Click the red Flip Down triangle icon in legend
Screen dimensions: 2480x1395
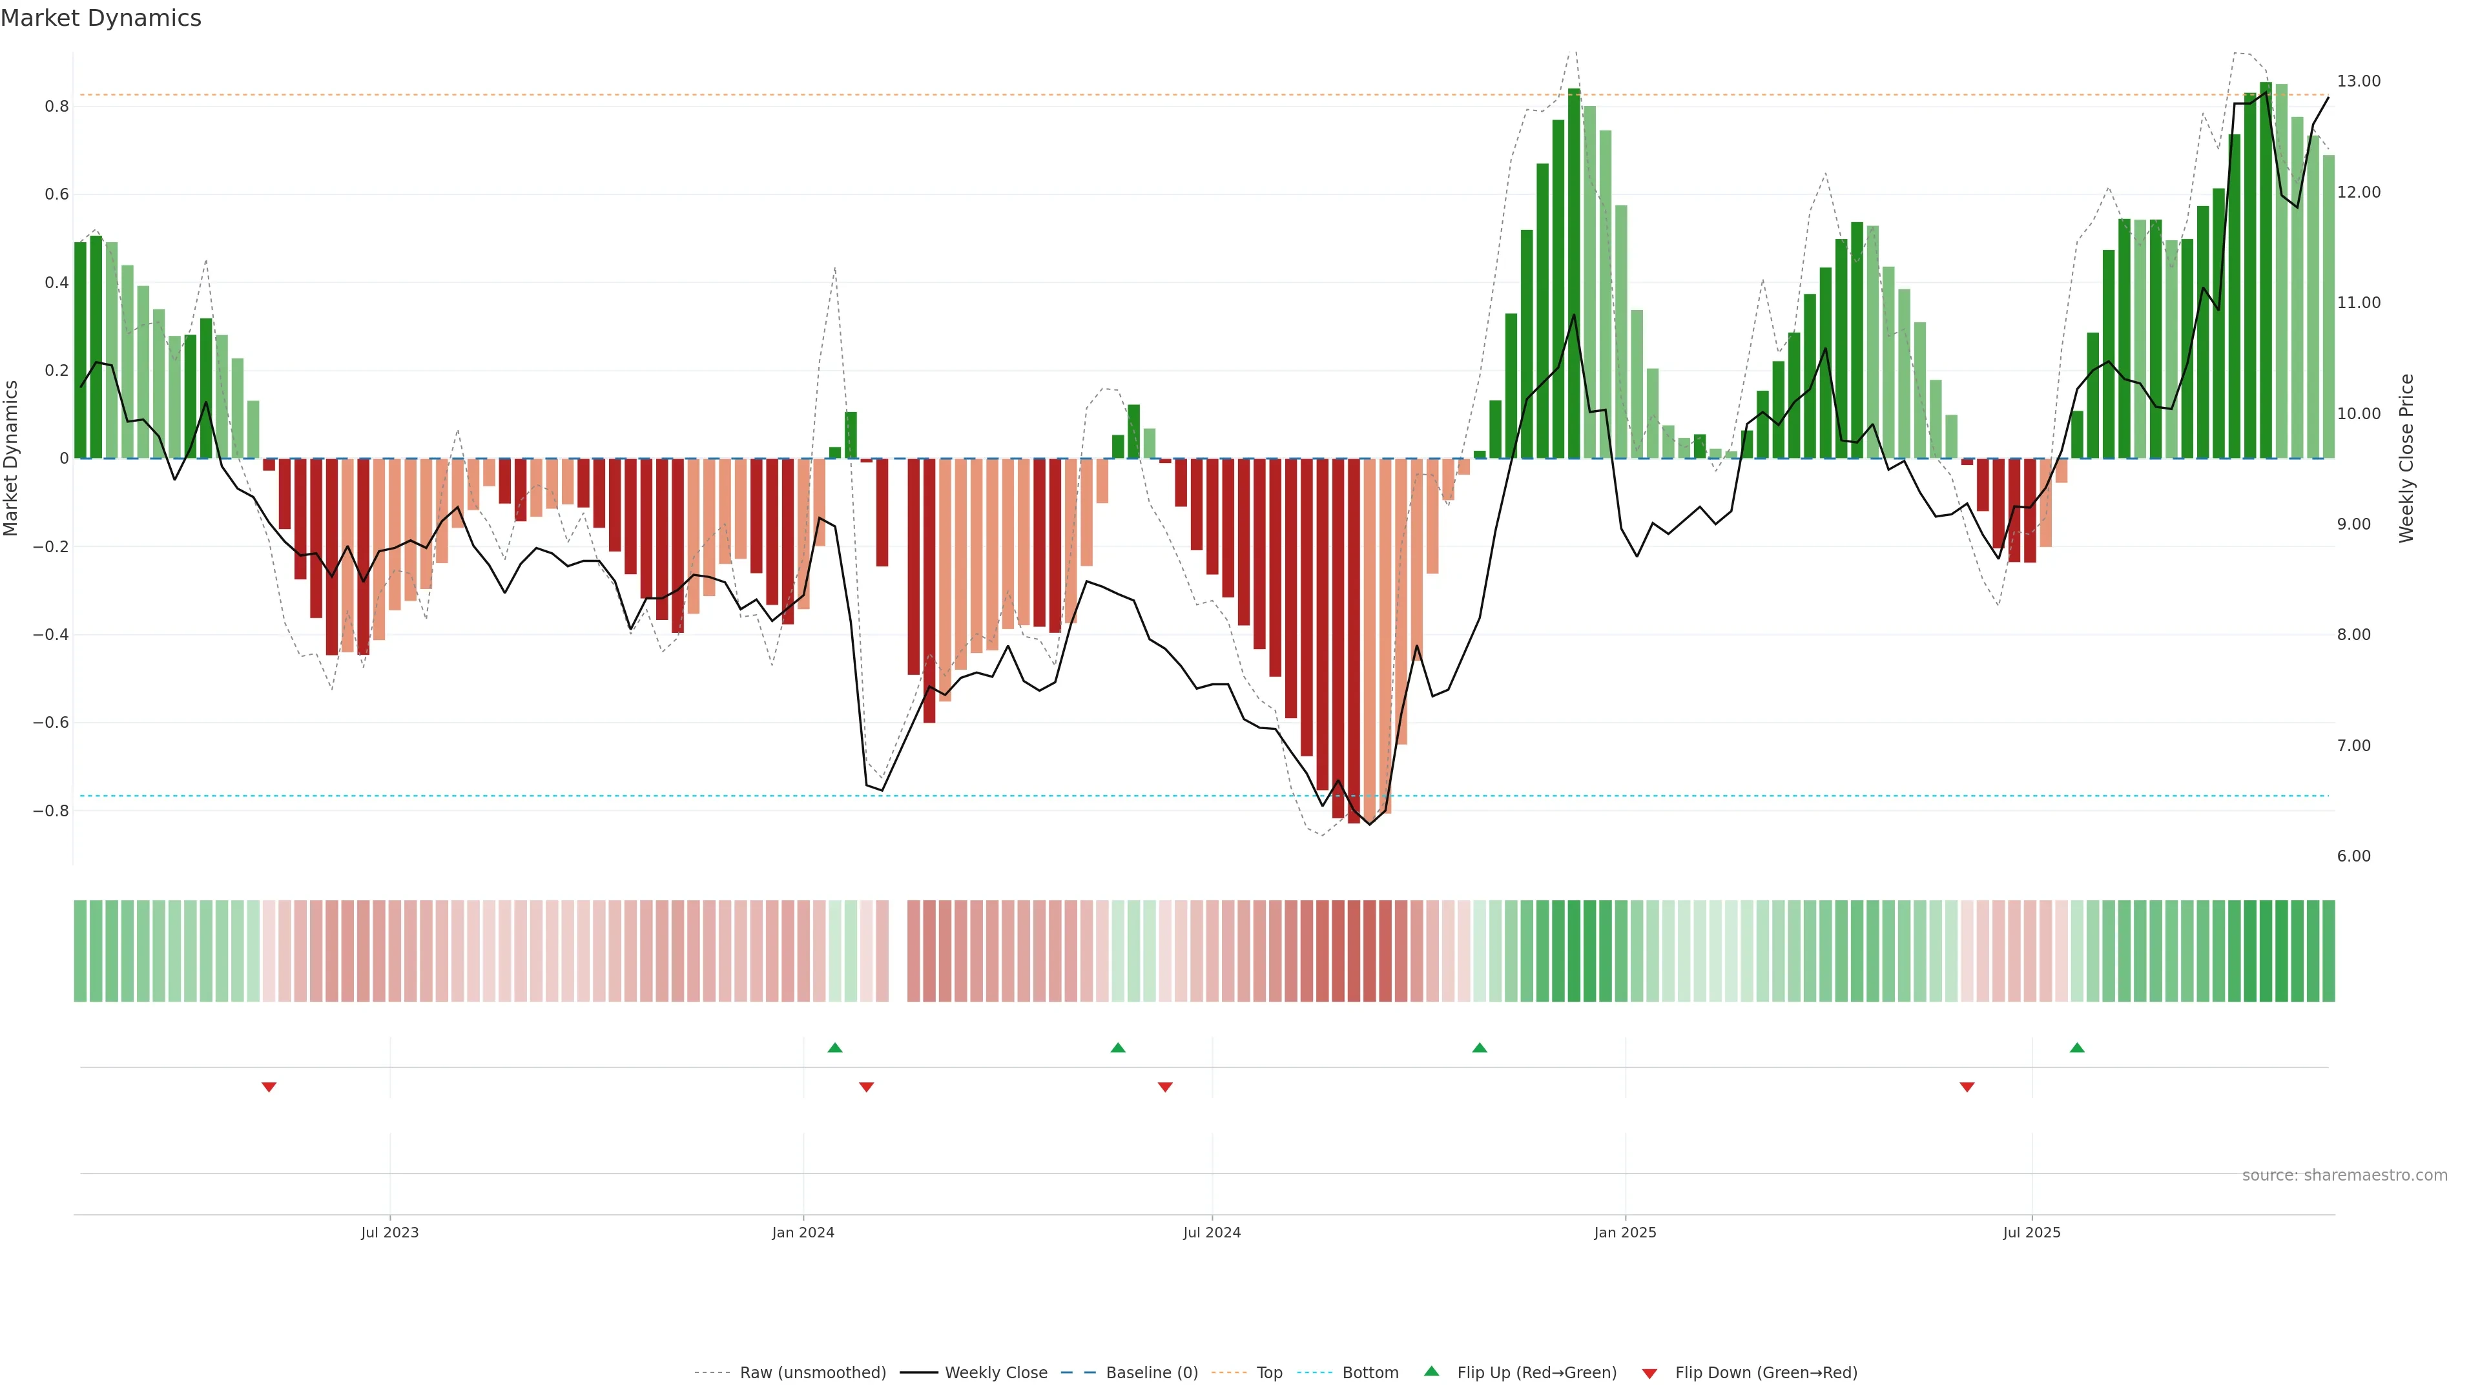click(x=1649, y=1374)
